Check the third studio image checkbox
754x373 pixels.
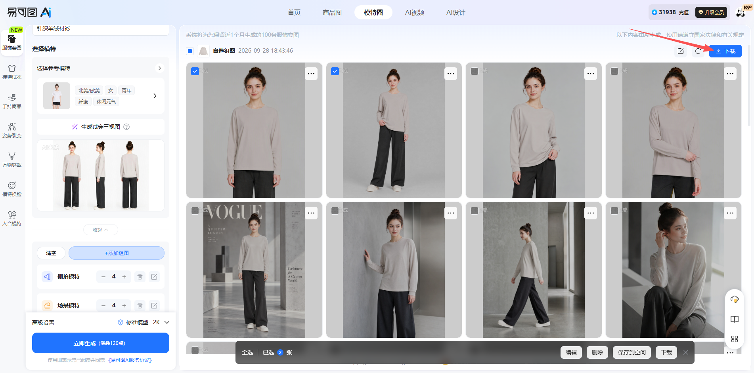pyautogui.click(x=474, y=71)
